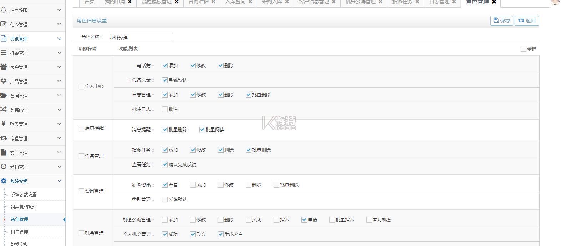Image resolution: width=561 pixels, height=246 pixels.
Task: Click the gear icon beside 系统设置
Action: (x=4, y=181)
